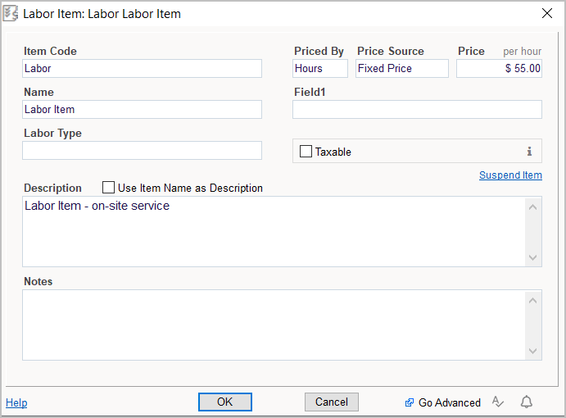Open the Help link

click(16, 402)
